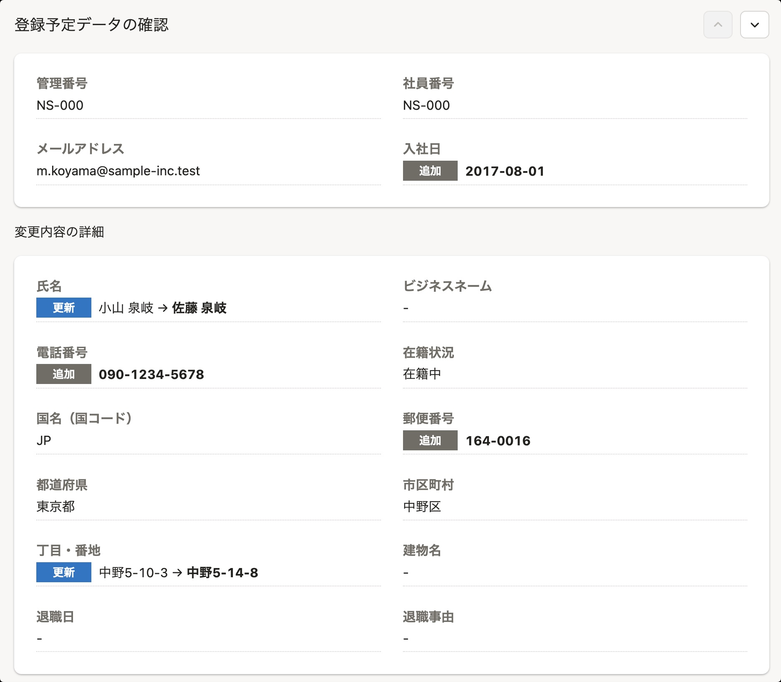Click the down chevron button
The height and width of the screenshot is (682, 781).
pos(754,25)
